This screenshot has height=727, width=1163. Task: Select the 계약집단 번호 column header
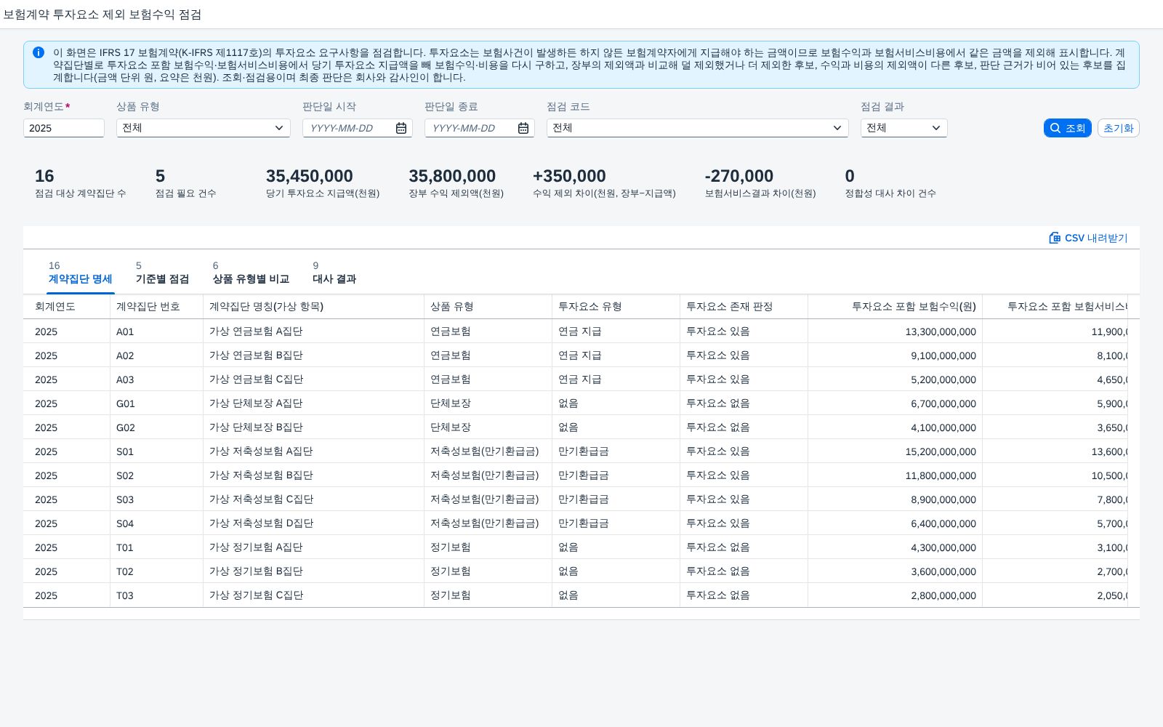pos(156,307)
